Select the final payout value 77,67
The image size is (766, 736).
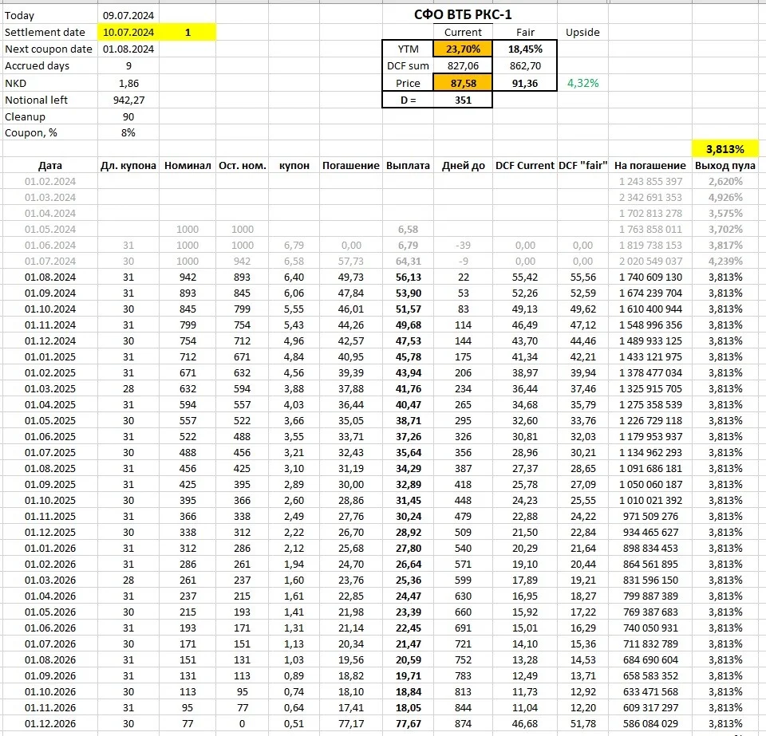(x=409, y=724)
